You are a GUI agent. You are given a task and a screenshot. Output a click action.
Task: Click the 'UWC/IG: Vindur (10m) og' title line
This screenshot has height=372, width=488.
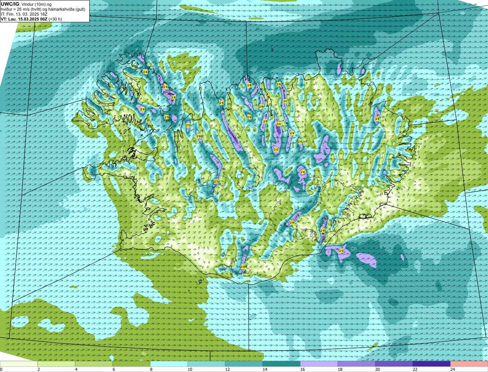[x=26, y=4]
